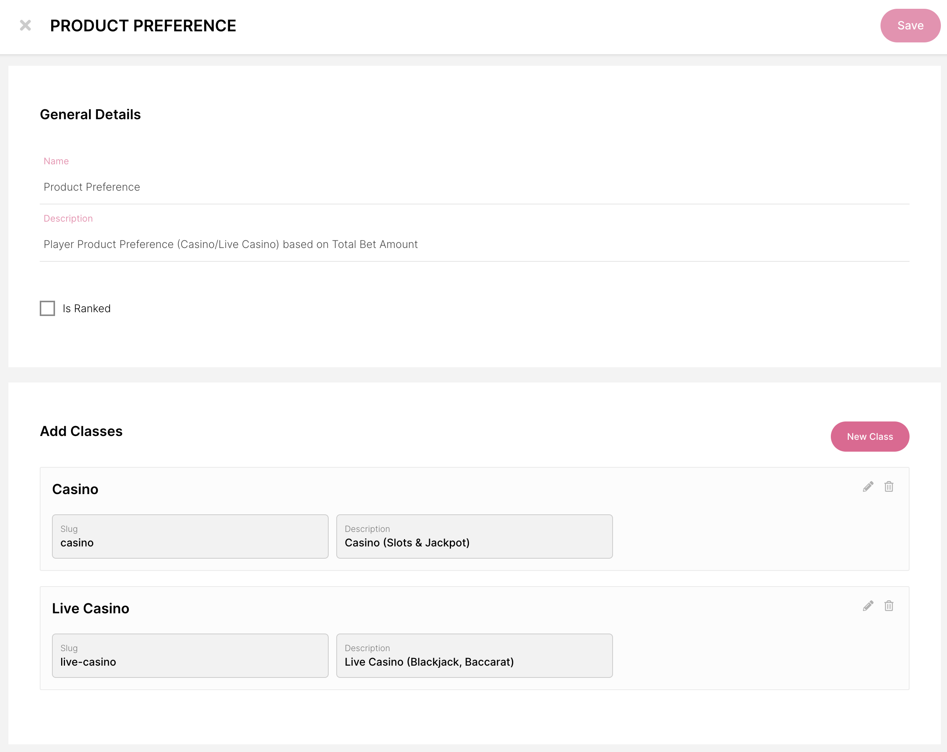This screenshot has height=752, width=947.
Task: Select the Live Casino class heading
Action: coord(91,608)
